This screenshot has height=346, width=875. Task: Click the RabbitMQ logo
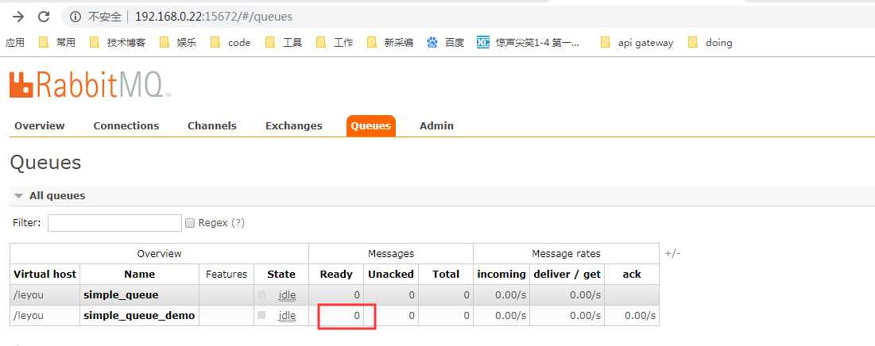coord(90,85)
